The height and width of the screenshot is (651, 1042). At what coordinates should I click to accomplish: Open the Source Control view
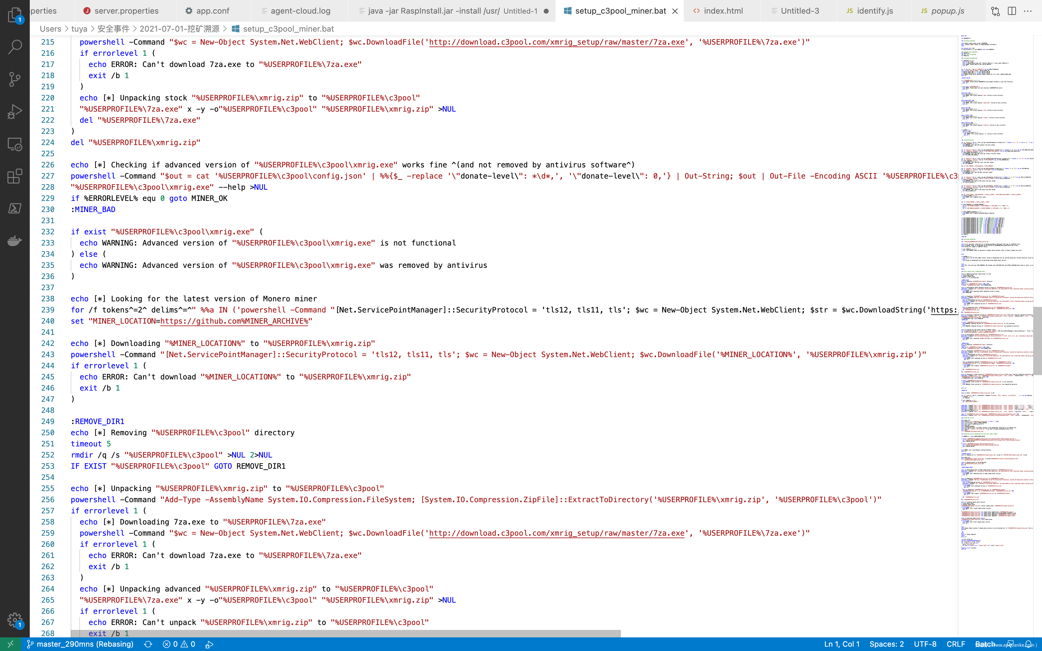tap(15, 79)
